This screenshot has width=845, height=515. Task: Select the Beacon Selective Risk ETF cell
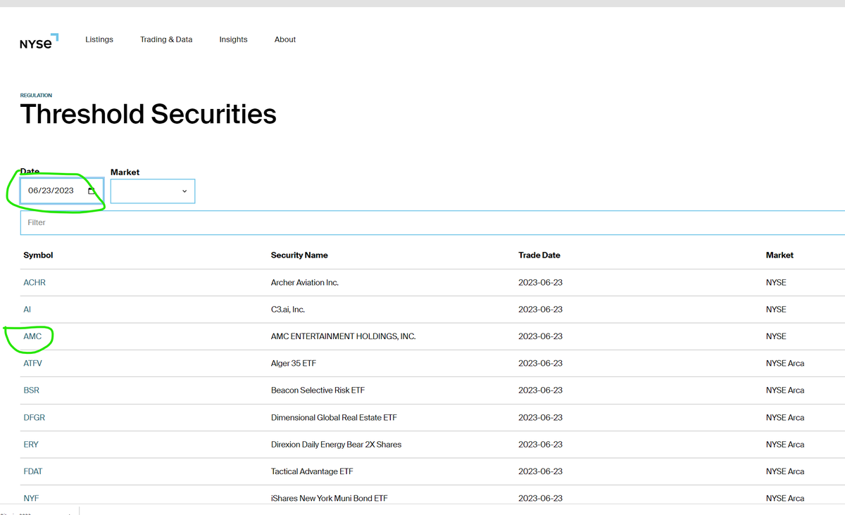click(x=318, y=390)
